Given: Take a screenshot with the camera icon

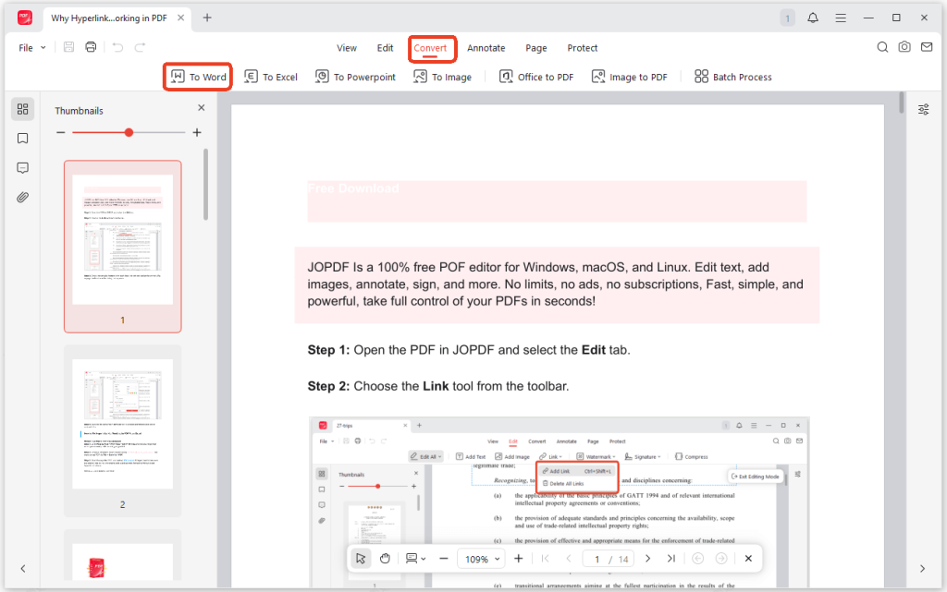Looking at the screenshot, I should [x=904, y=47].
